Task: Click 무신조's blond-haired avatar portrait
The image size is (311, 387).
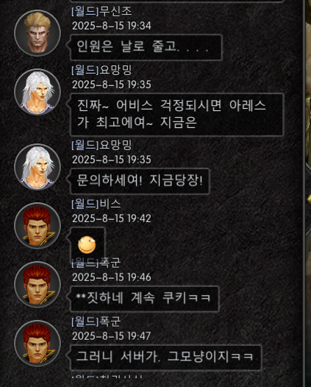Action: (x=37, y=33)
